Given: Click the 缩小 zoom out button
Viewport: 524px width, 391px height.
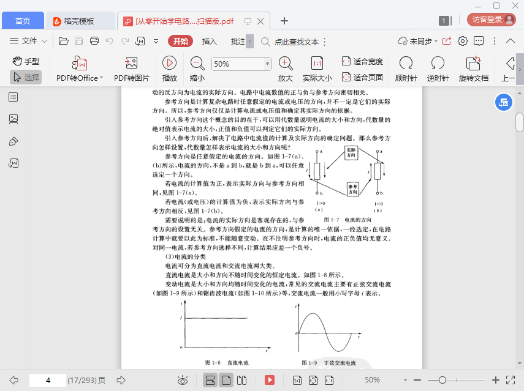Looking at the screenshot, I should coord(197,69).
